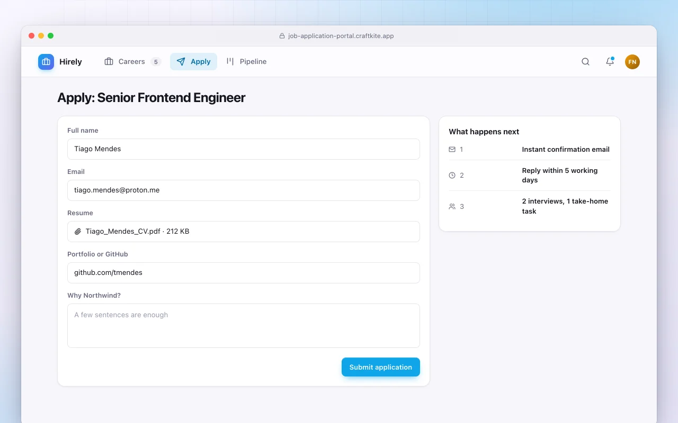Click the Careers count badge showing 5
Screen dimensions: 678x423
click(156, 62)
